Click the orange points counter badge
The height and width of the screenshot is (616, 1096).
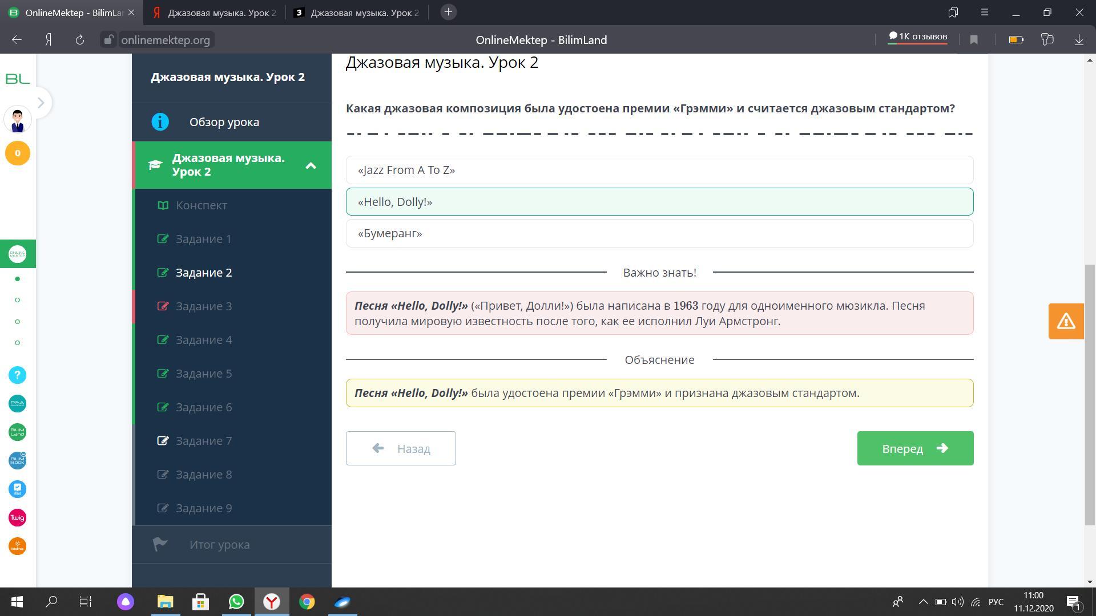17,153
